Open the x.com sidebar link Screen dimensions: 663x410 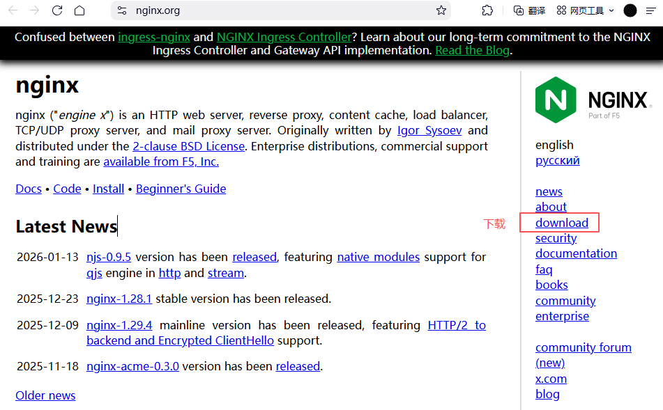point(551,379)
